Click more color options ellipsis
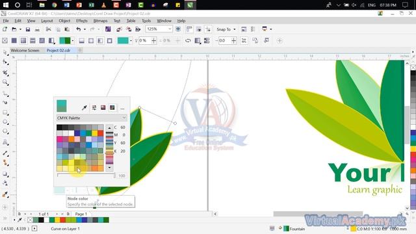The height and width of the screenshot is (234, 416). pyautogui.click(x=122, y=108)
